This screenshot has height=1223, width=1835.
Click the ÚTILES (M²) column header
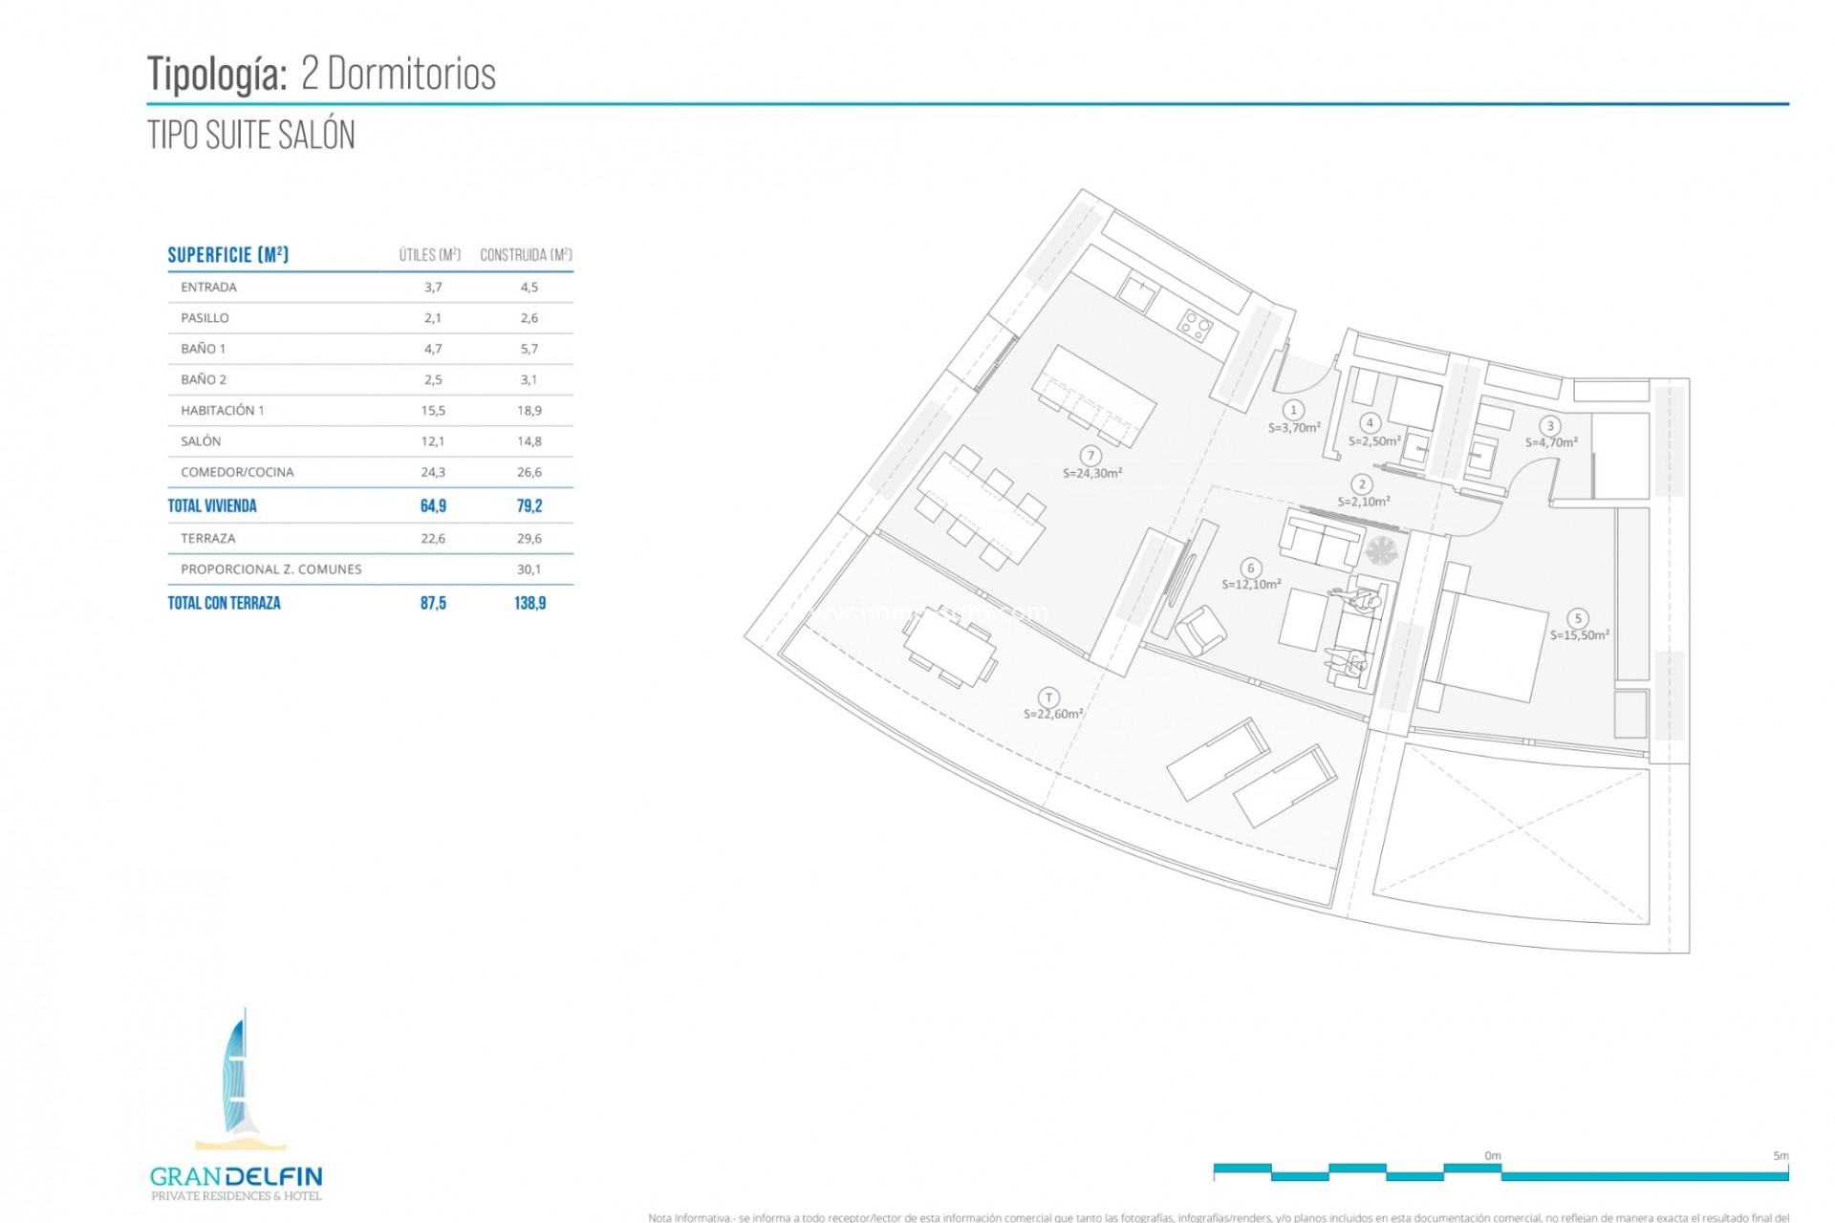click(x=430, y=255)
